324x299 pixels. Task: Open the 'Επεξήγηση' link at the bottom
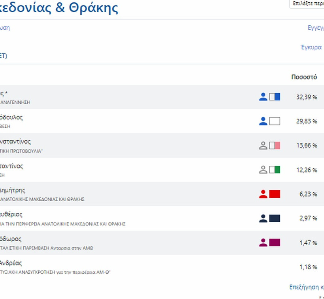click(306, 287)
